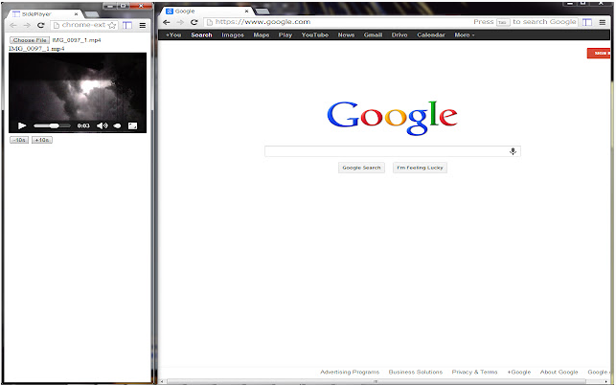Viewport: 616px width, 385px height.
Task: Mute the video with the speaker icon
Action: coord(103,125)
